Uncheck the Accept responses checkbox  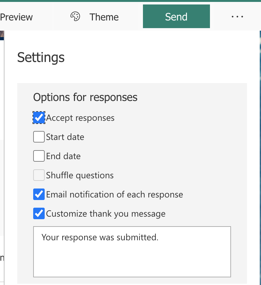39,118
